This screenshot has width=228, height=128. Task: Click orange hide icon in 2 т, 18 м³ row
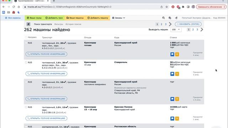pyautogui.click(x=177, y=99)
